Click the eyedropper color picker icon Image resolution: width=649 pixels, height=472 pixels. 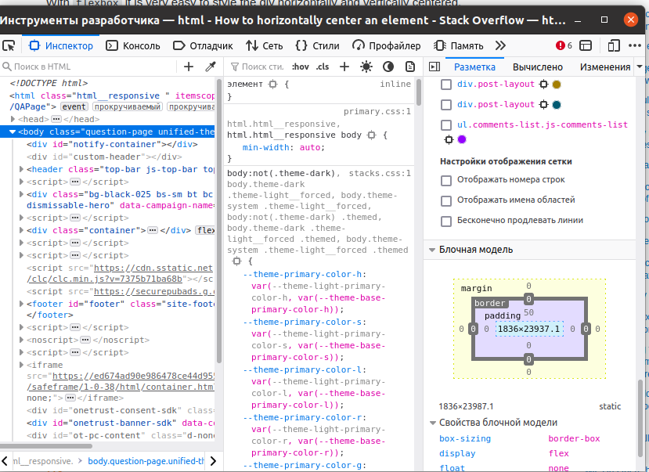(x=211, y=67)
